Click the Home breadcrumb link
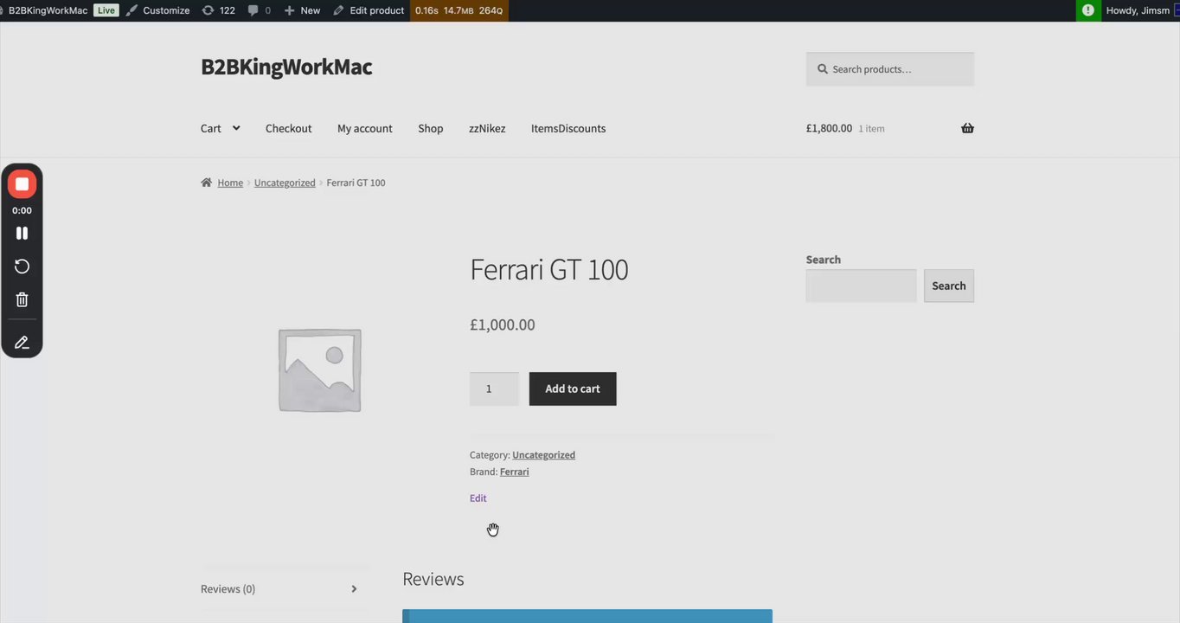 click(x=230, y=183)
